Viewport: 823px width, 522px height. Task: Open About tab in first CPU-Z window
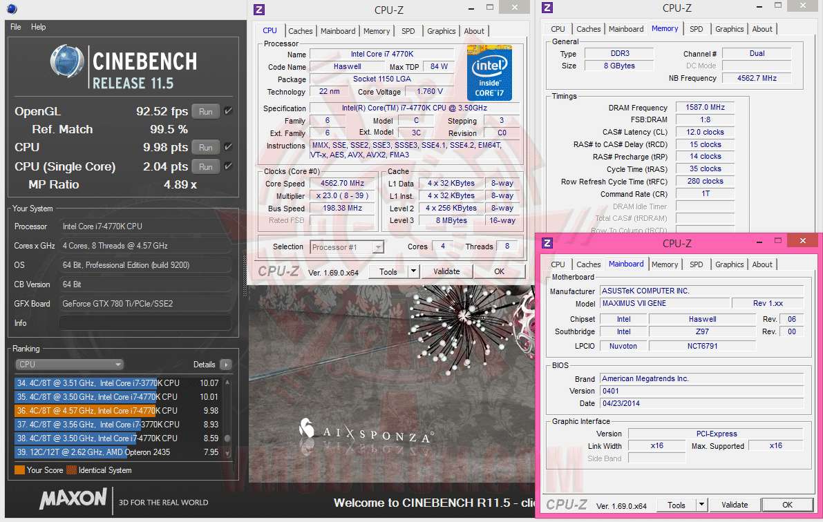(474, 31)
